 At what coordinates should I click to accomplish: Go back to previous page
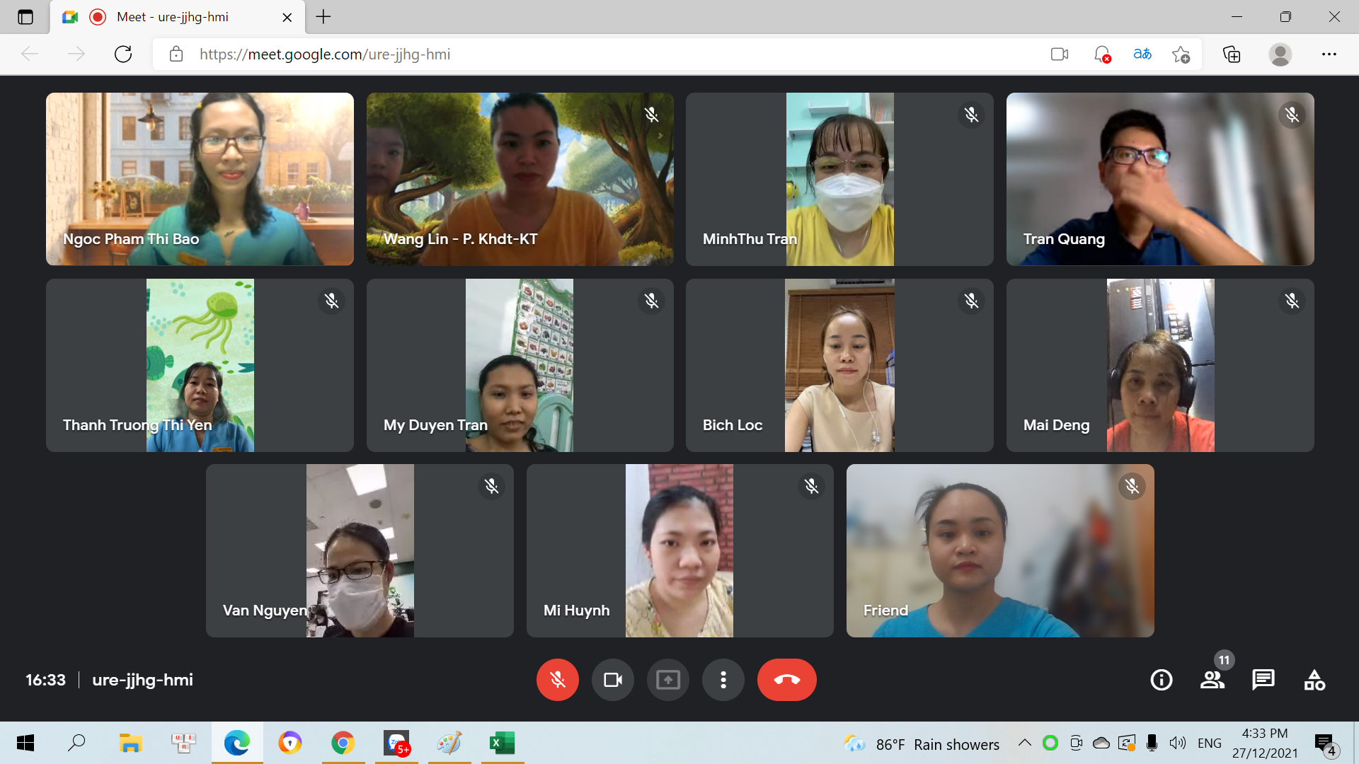[x=30, y=54]
